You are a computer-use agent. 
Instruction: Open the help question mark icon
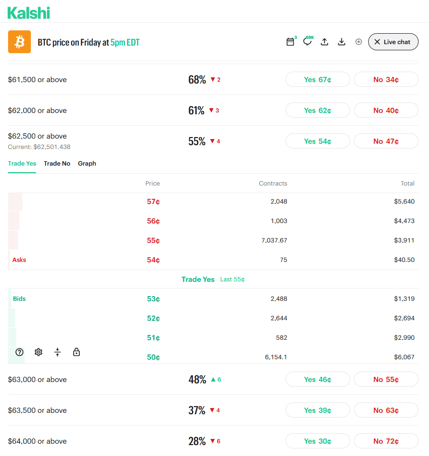[x=19, y=352]
